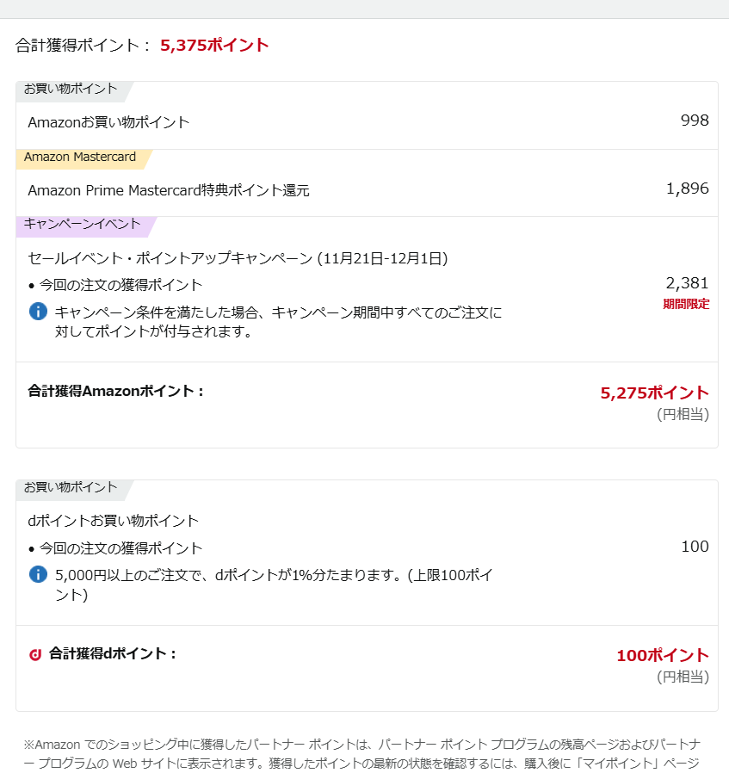This screenshot has width=729, height=773.
Task: Click お買い物ポイント tag above Amazonお買い物ポイント row
Action: coord(71,89)
